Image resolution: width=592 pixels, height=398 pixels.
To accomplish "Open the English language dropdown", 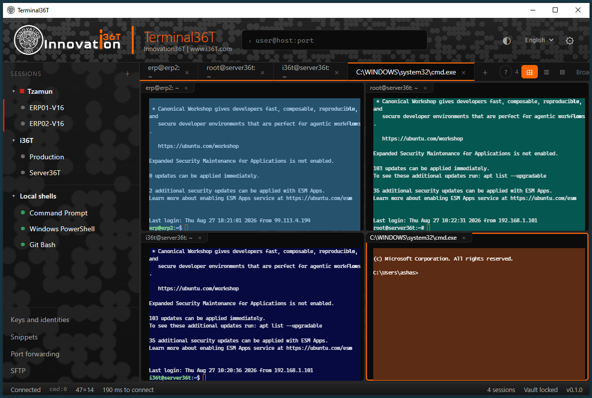I will (x=539, y=40).
